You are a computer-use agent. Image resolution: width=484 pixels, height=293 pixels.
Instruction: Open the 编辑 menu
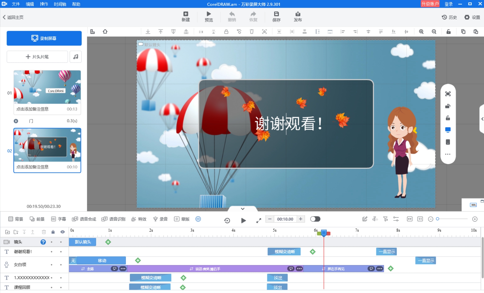30,4
